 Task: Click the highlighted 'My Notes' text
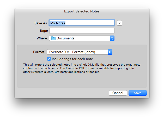coord(58,23)
